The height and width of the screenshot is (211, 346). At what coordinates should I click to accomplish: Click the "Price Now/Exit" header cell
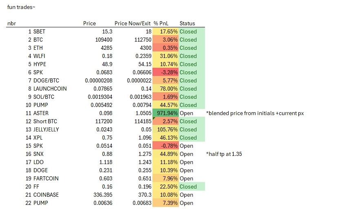pyautogui.click(x=133, y=23)
